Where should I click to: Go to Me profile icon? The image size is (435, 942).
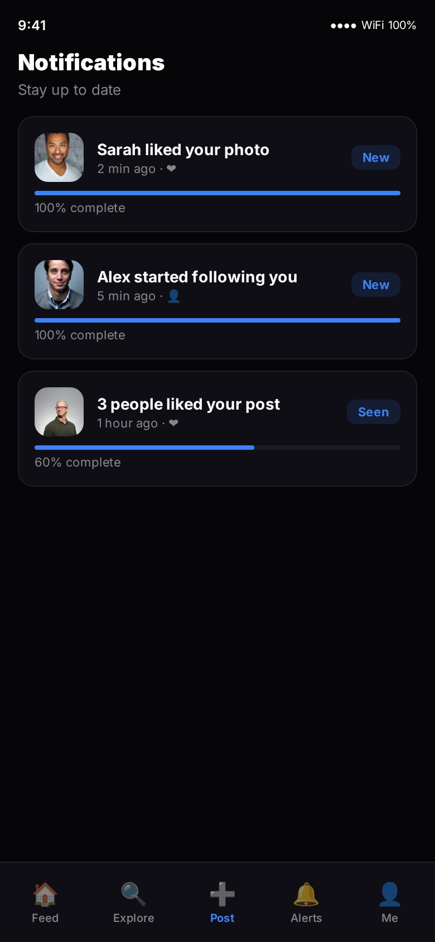[390, 894]
